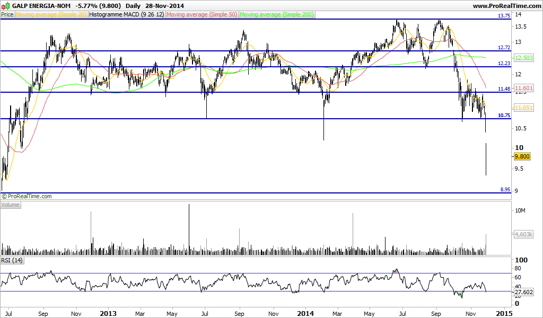
Task: Click the 12.23 horizontal line label
Action: click(x=504, y=63)
